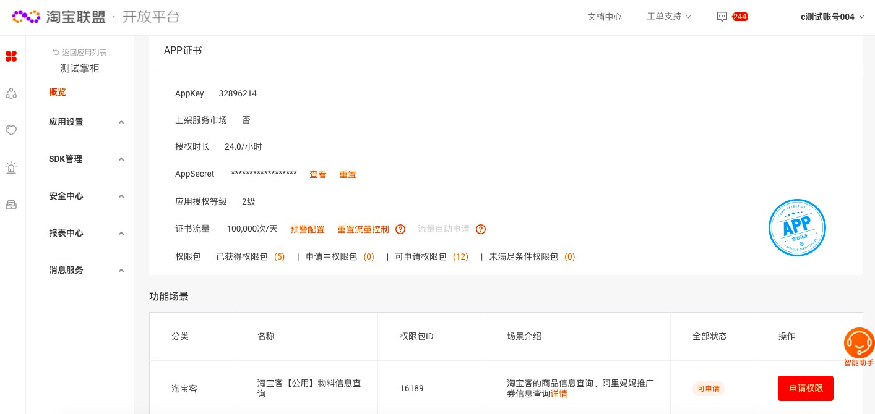Click the 2级 authorization level value
The height and width of the screenshot is (414, 875).
(249, 201)
